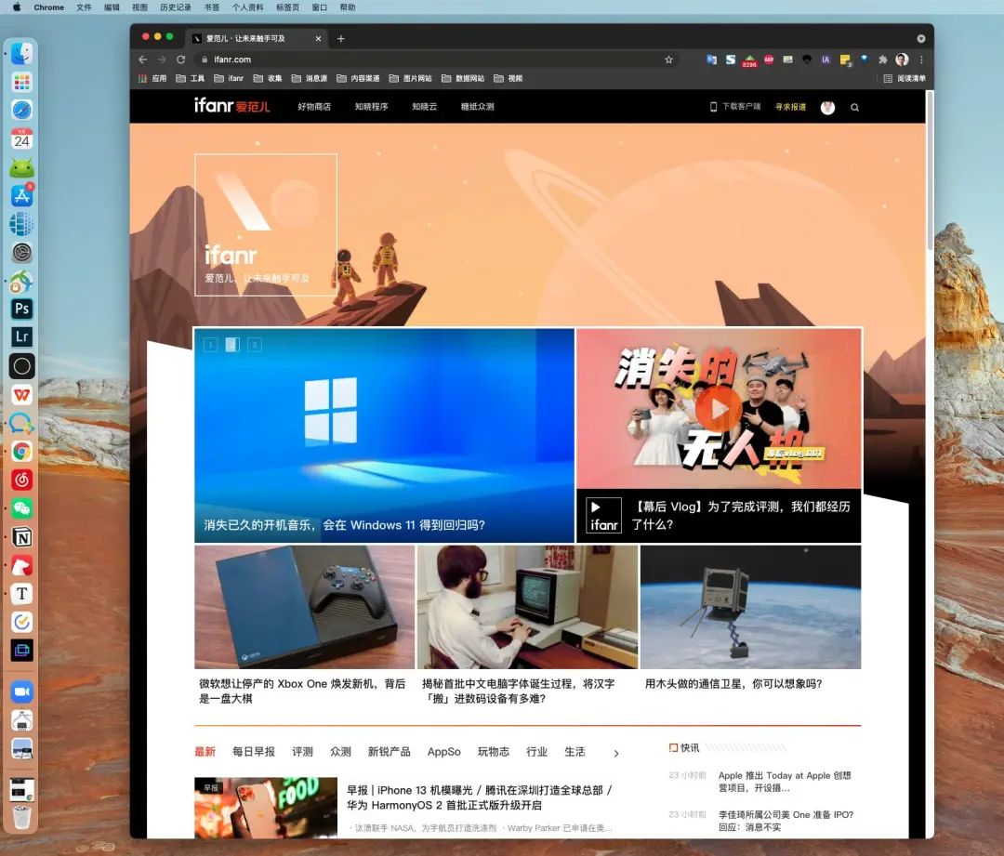The height and width of the screenshot is (856, 1004).
Task: Open the 工具 bookmarks folder
Action: 191,78
